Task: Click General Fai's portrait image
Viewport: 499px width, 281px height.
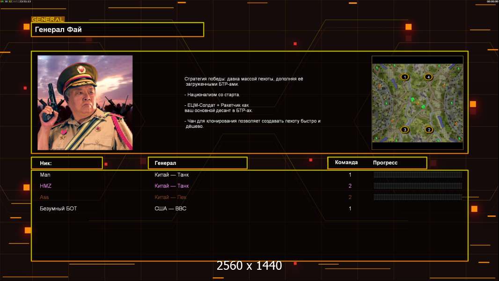Action: click(x=85, y=103)
